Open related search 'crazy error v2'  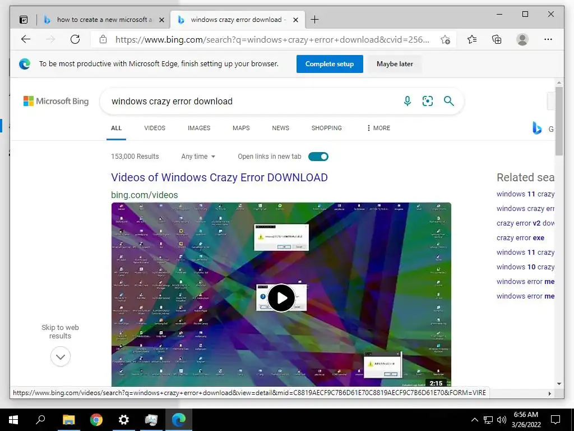click(x=525, y=223)
